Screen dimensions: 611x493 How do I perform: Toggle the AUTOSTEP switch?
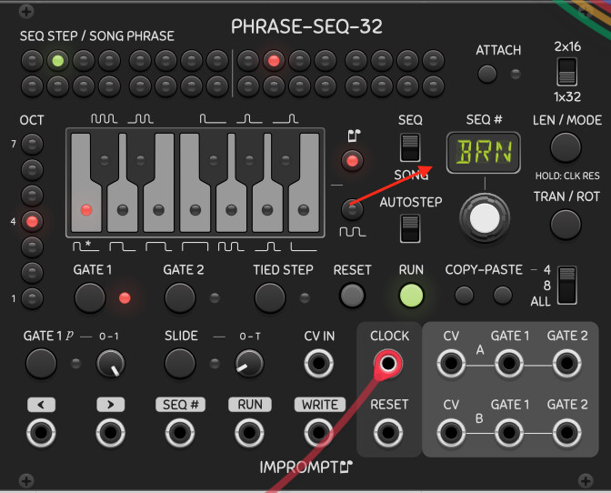click(411, 227)
